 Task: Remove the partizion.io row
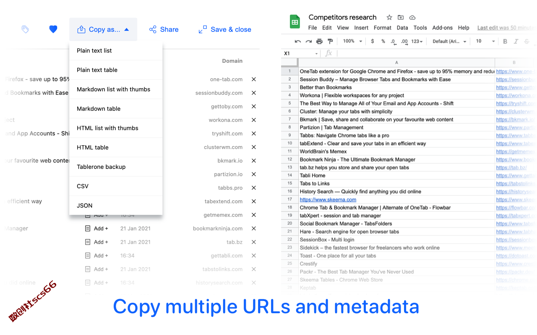coord(254,174)
